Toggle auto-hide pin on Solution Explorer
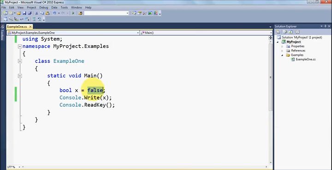Viewport: 332px width, 170px height. click(x=325, y=26)
